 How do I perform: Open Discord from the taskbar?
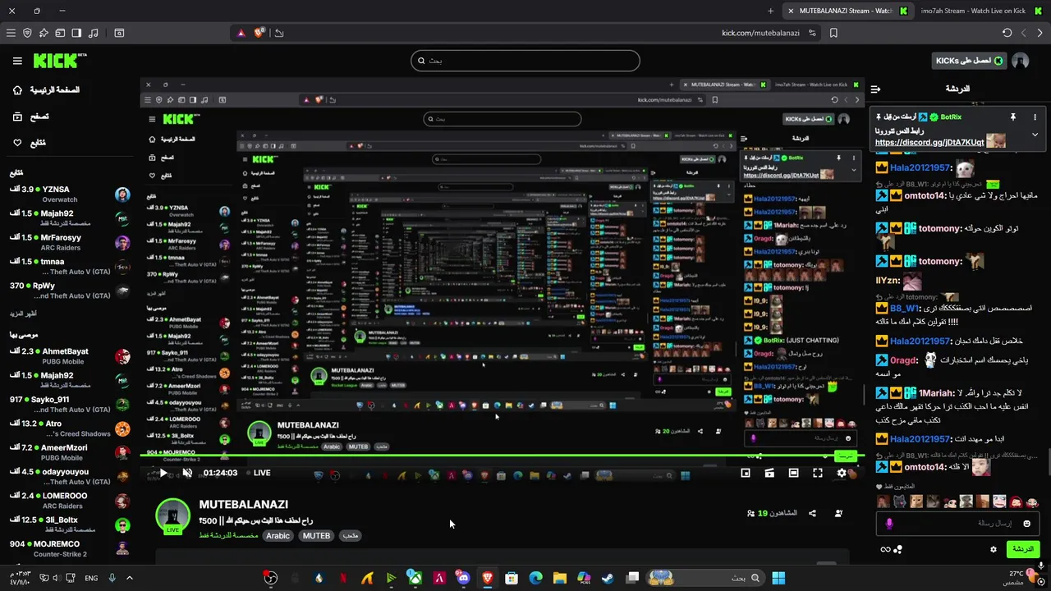(463, 578)
